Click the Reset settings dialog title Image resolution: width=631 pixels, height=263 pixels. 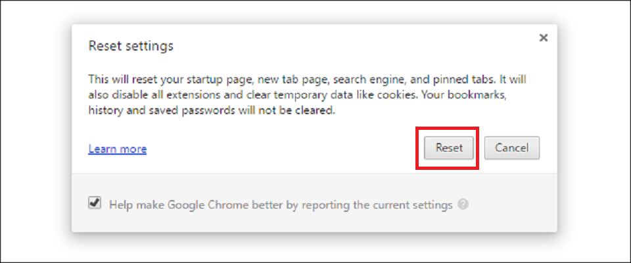pos(131,46)
